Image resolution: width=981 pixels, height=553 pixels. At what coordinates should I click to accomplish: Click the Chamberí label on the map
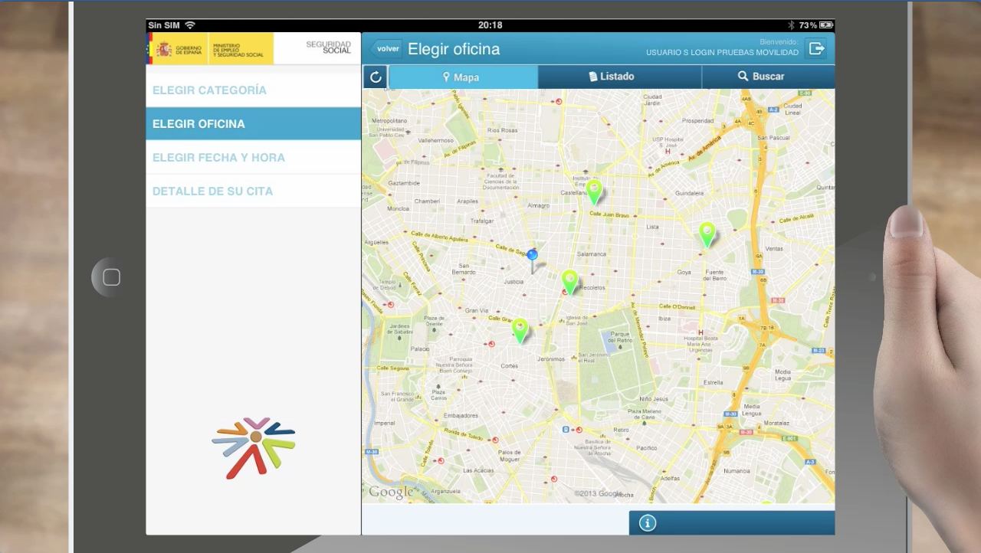click(427, 201)
